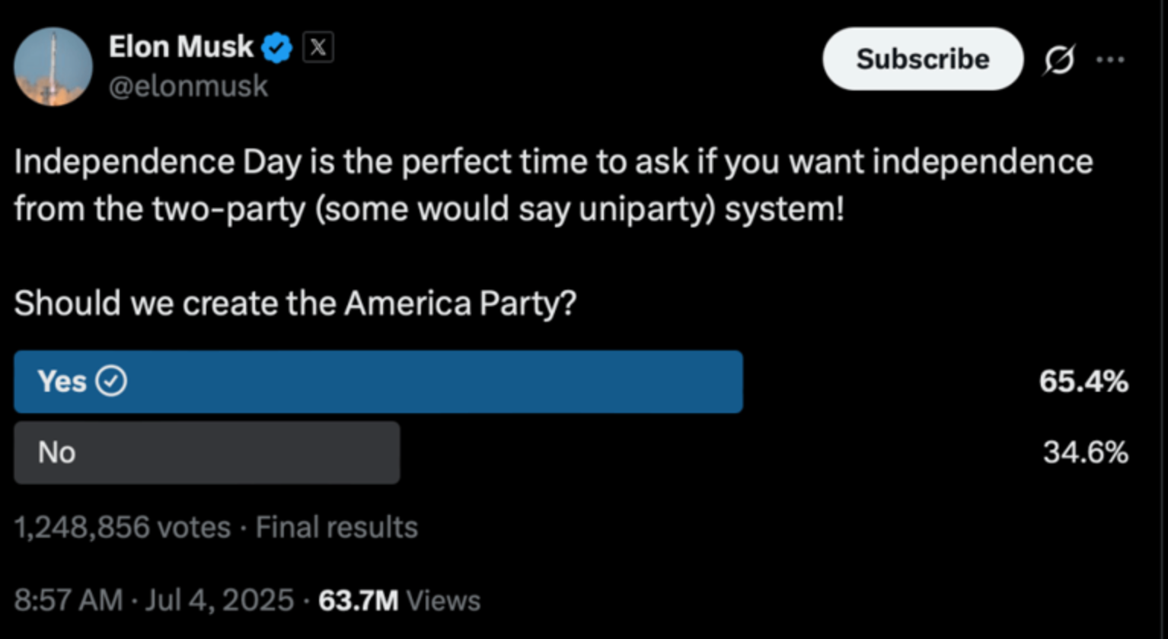Open the @elonmusk handle link
The image size is (1168, 639).
(189, 86)
